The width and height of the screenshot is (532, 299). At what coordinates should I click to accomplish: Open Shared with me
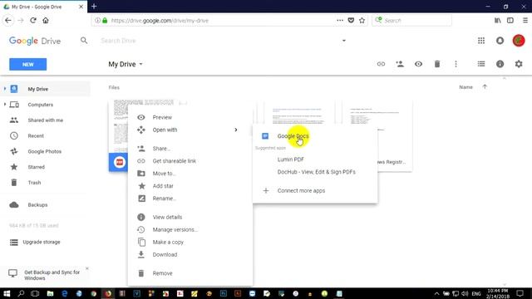pyautogui.click(x=46, y=120)
